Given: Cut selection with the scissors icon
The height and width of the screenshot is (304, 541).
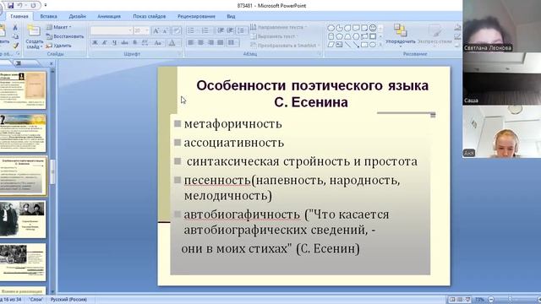Looking at the screenshot, I should [x=15, y=27].
